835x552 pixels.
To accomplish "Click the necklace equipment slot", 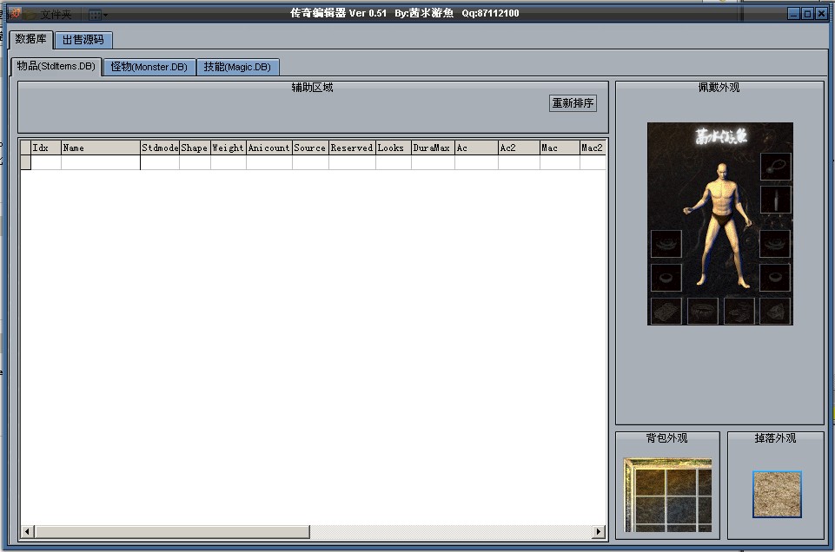I will point(776,166).
